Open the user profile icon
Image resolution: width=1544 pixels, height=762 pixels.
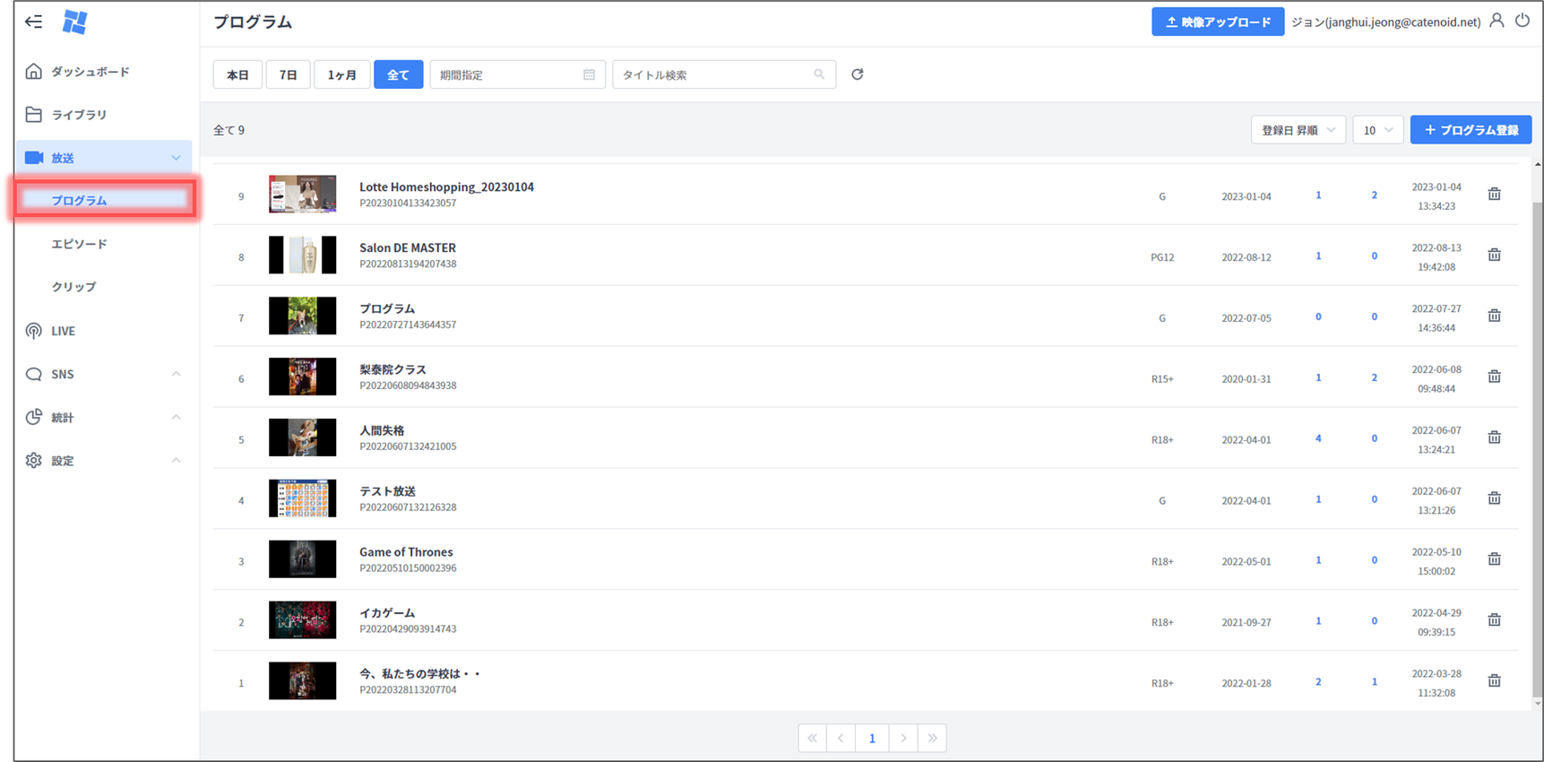[1497, 21]
